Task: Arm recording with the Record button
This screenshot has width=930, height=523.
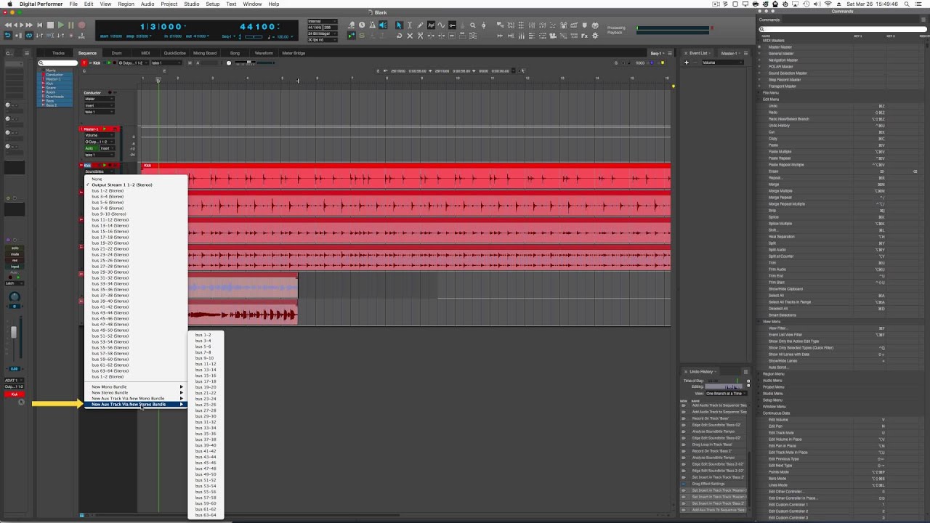Action: (81, 25)
